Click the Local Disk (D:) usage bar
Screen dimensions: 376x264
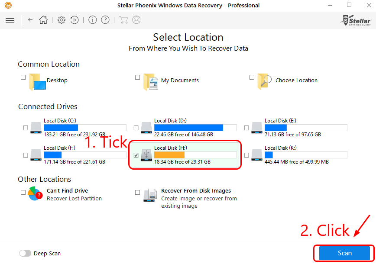195,128
